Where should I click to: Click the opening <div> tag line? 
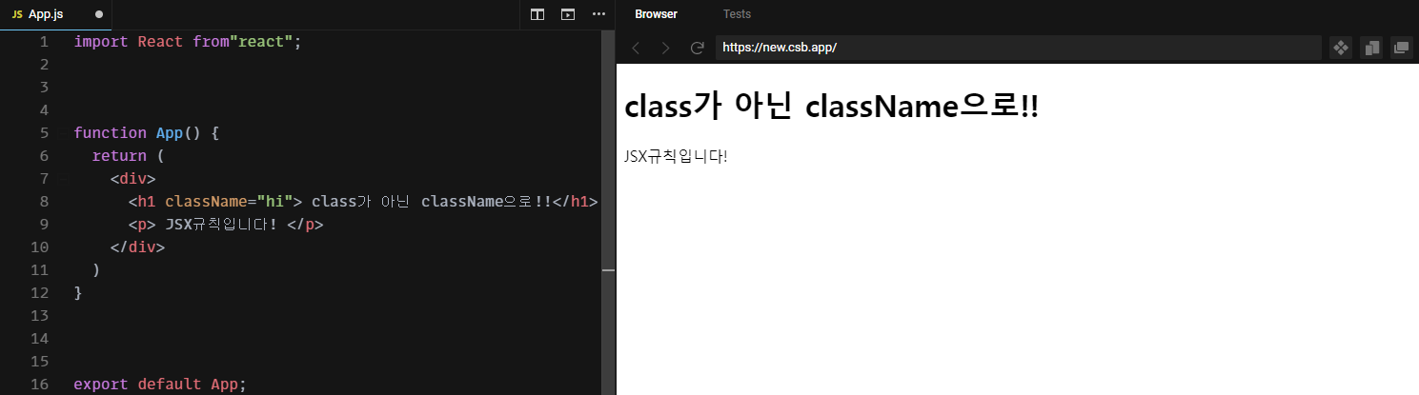coord(133,179)
